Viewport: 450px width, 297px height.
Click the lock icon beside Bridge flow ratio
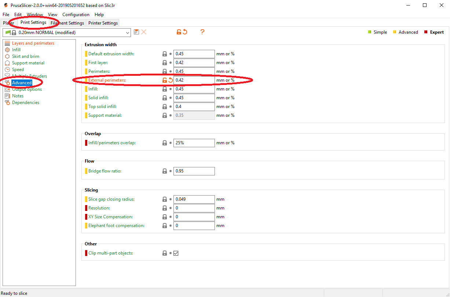[x=165, y=171]
